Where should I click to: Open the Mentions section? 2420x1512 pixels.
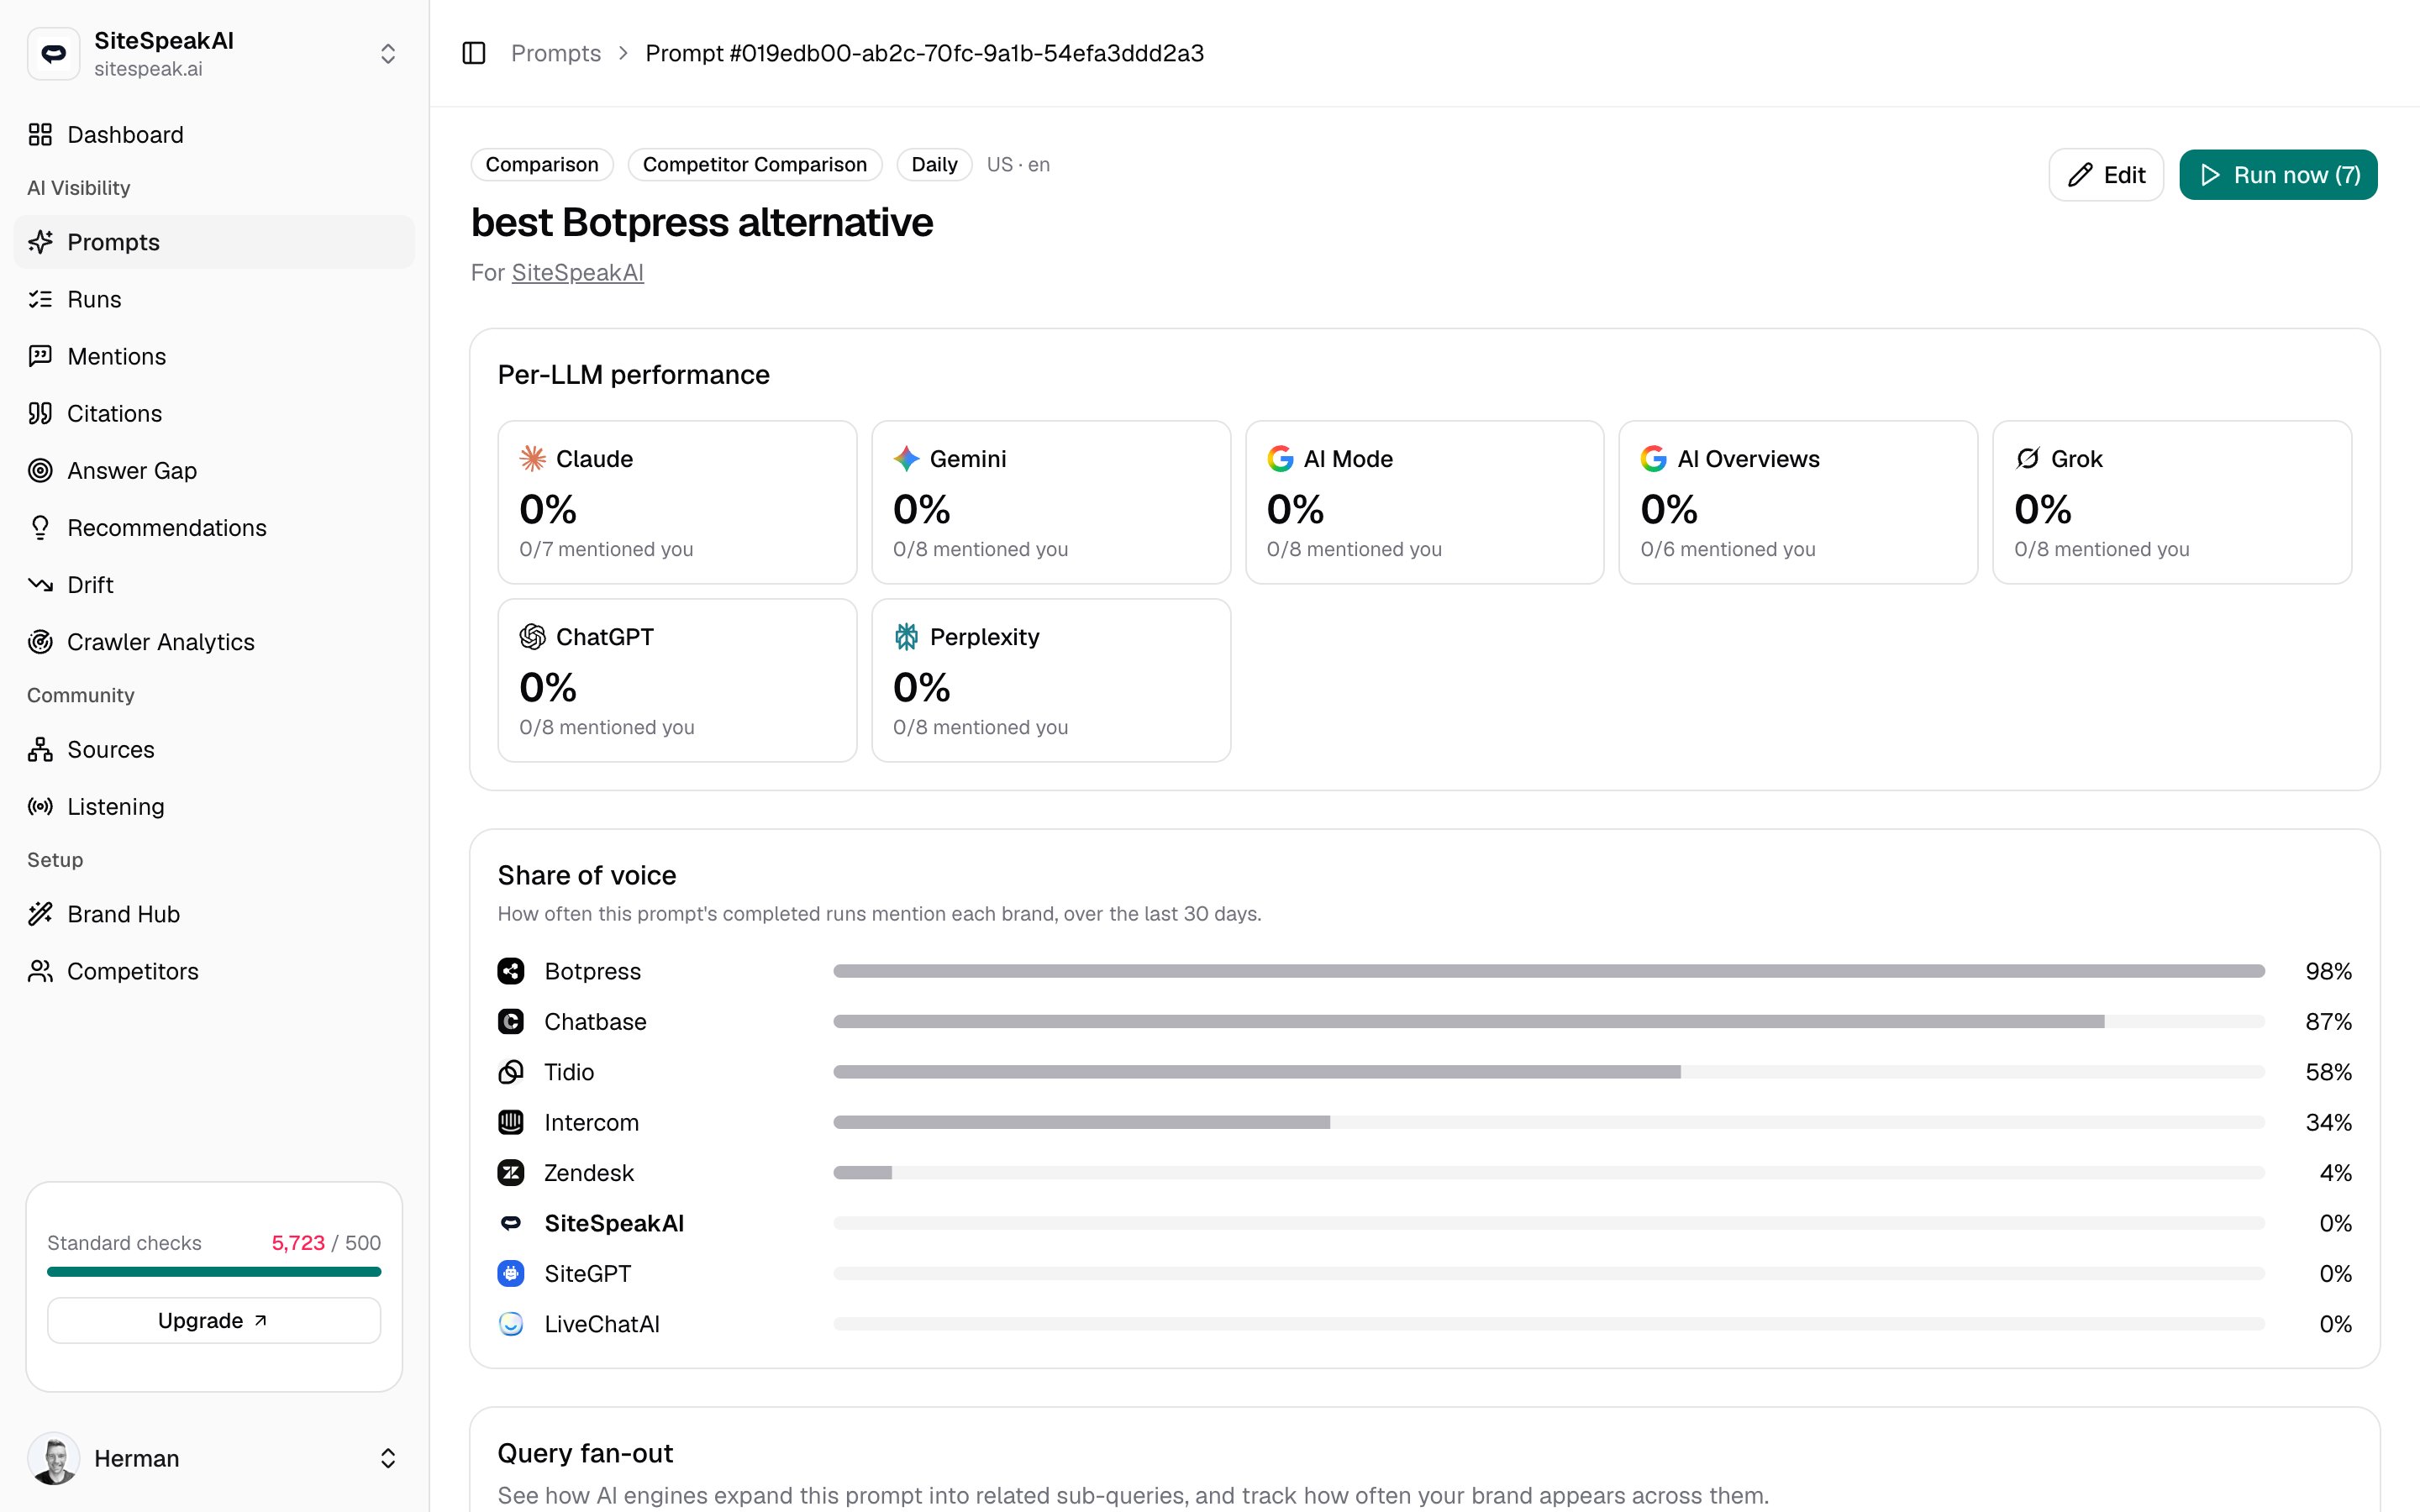click(x=214, y=356)
